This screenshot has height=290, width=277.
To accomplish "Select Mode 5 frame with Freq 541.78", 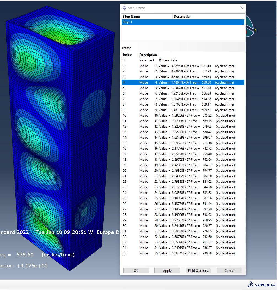I will coord(183,88).
